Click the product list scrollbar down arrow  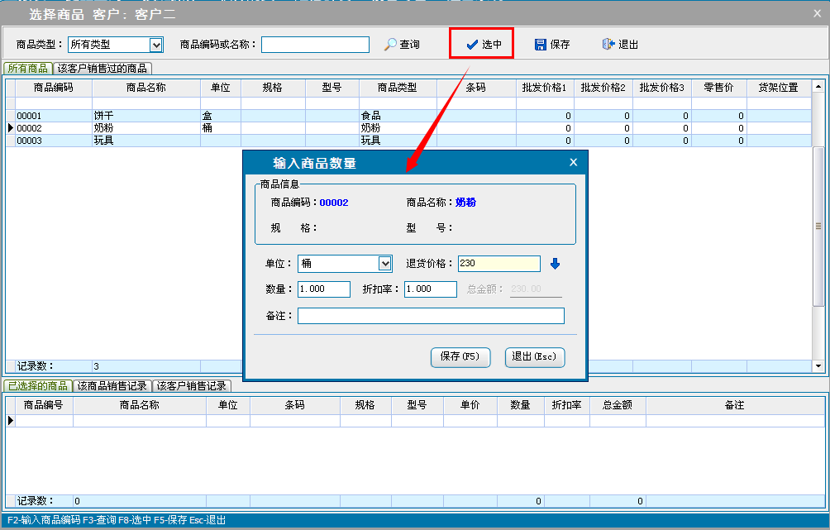pos(818,365)
